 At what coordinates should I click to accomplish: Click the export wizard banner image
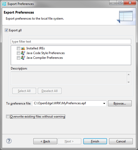click(125, 17)
